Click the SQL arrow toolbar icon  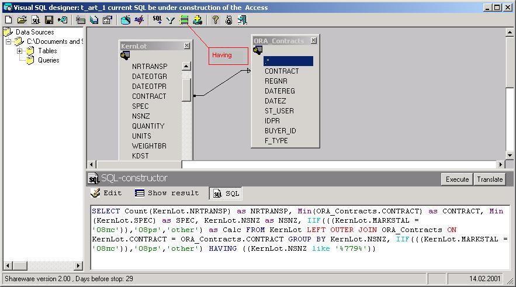157,20
